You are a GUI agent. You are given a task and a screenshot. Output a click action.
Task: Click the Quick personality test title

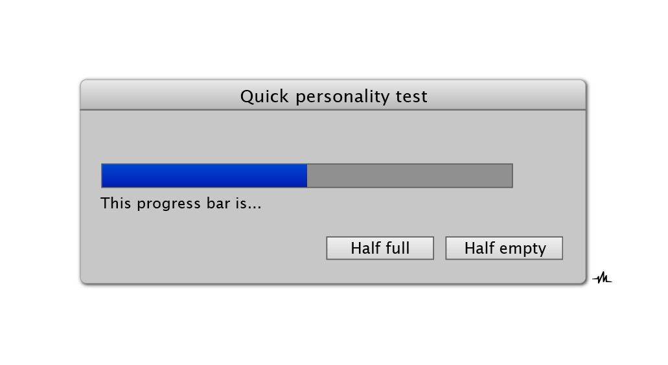(x=334, y=96)
